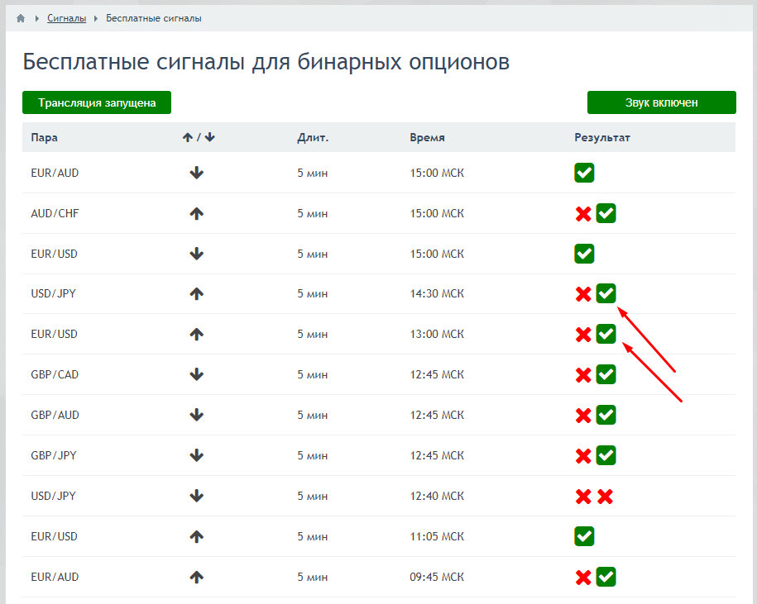Click the Результат column header
Screen dimensions: 757x604
click(602, 138)
